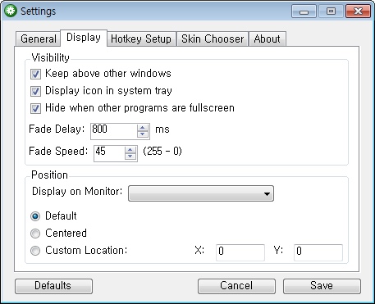Click the Y coordinate input field
Viewport: 375px width, 304px height.
pyautogui.click(x=318, y=252)
